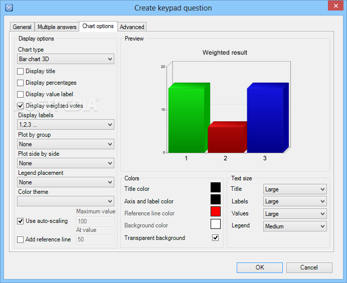Switch to the General tab
Viewport: 347px width, 283px height.
[22, 27]
